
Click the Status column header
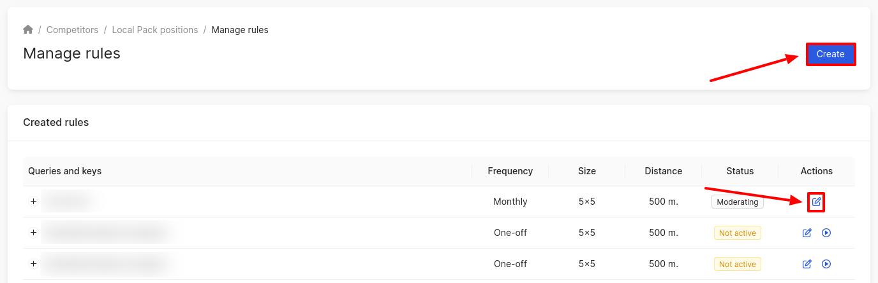(x=740, y=171)
